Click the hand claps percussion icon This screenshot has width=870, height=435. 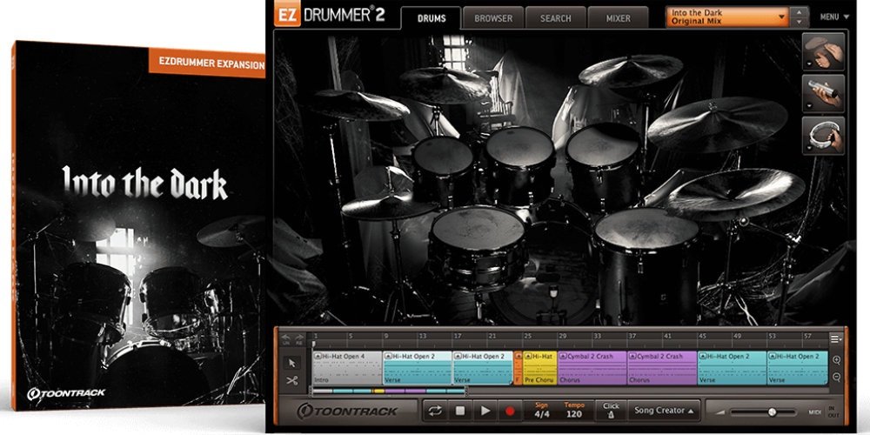click(823, 50)
